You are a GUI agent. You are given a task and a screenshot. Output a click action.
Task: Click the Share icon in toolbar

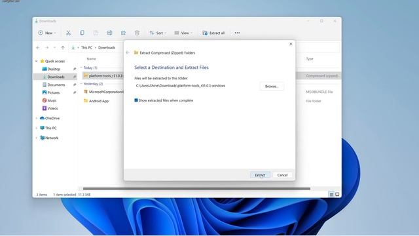(x=123, y=33)
